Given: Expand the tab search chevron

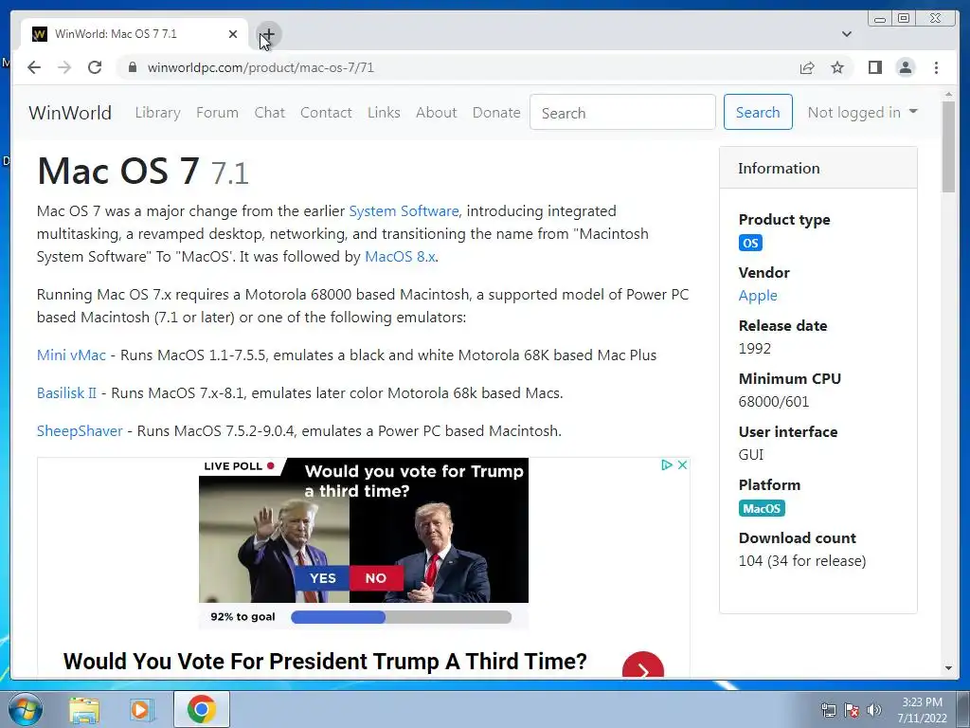Looking at the screenshot, I should point(847,34).
